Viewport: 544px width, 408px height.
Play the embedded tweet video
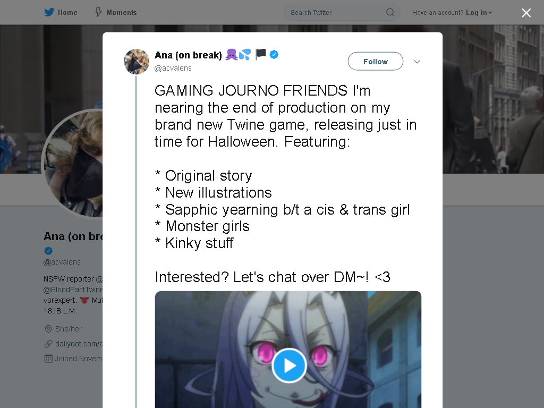point(288,365)
